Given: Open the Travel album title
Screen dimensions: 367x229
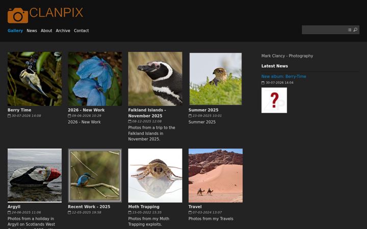Looking at the screenshot, I should pyautogui.click(x=195, y=207).
